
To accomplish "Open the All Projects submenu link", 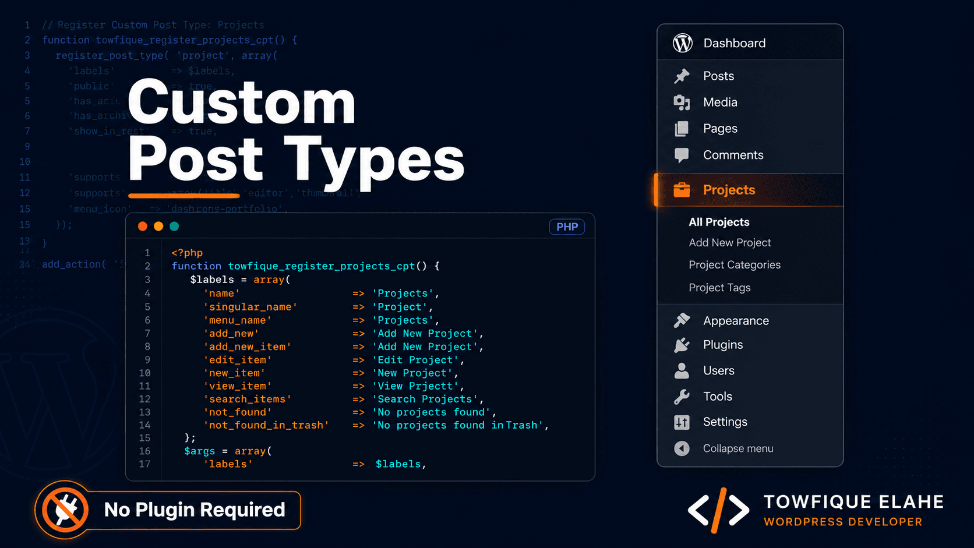I will click(x=719, y=222).
